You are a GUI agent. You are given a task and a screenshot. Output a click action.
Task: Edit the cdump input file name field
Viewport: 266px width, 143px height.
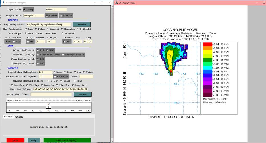coord(56,9)
